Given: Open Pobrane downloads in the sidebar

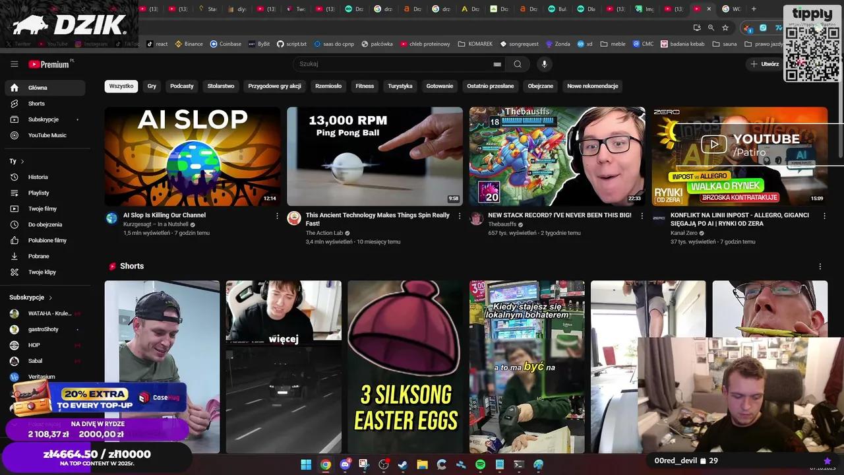Looking at the screenshot, I should click(45, 256).
